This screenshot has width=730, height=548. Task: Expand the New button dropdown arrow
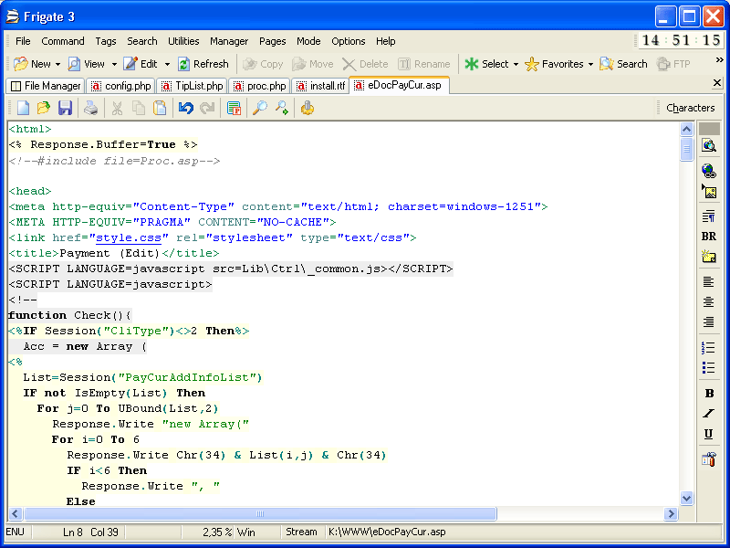pyautogui.click(x=57, y=64)
